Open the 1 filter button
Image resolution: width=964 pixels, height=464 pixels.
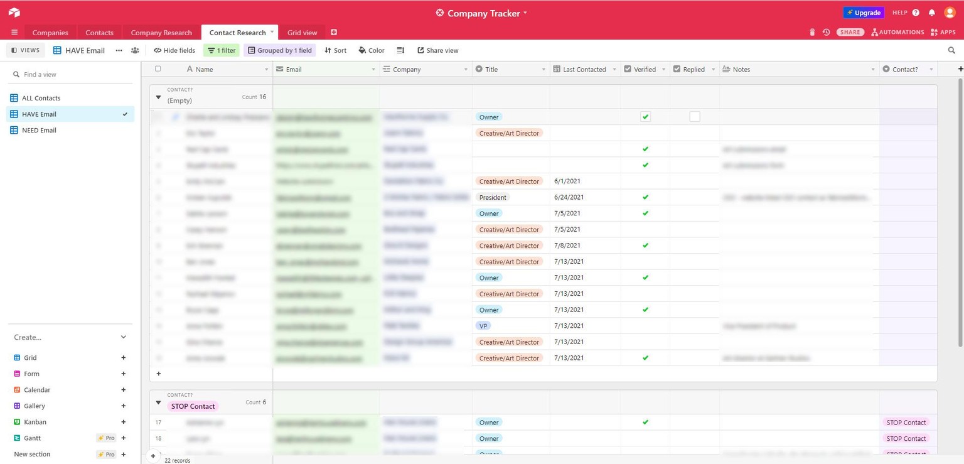[x=222, y=50]
